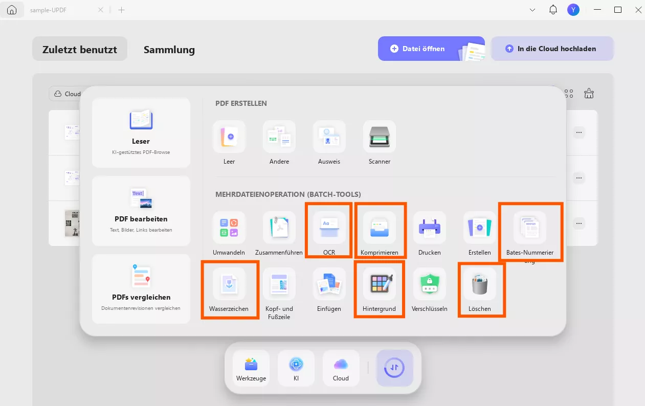Expand the title bar dropdown chevron
645x406 pixels.
point(532,10)
